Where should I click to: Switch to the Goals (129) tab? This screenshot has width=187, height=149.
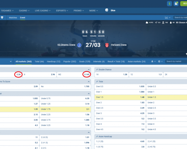(x=85, y=61)
